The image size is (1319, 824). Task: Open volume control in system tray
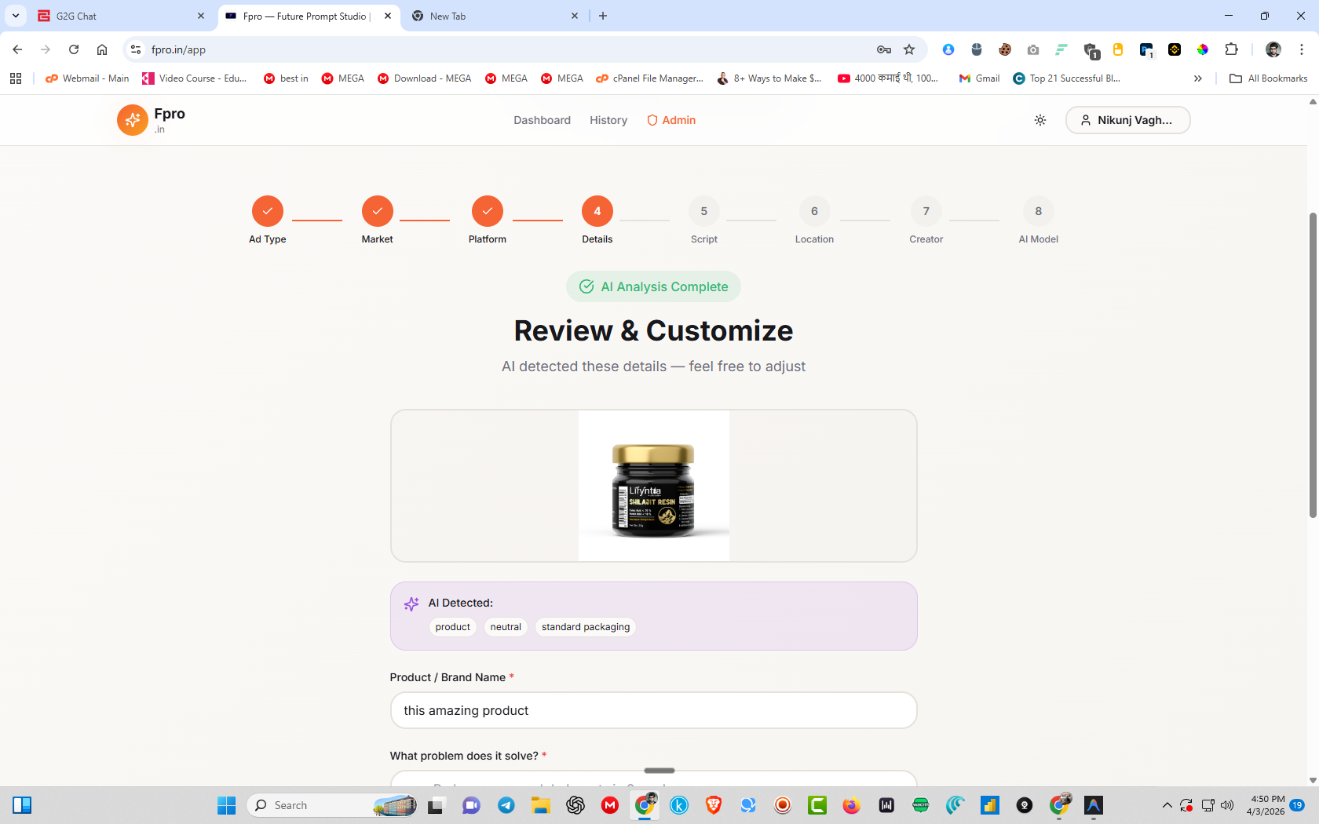pyautogui.click(x=1227, y=805)
